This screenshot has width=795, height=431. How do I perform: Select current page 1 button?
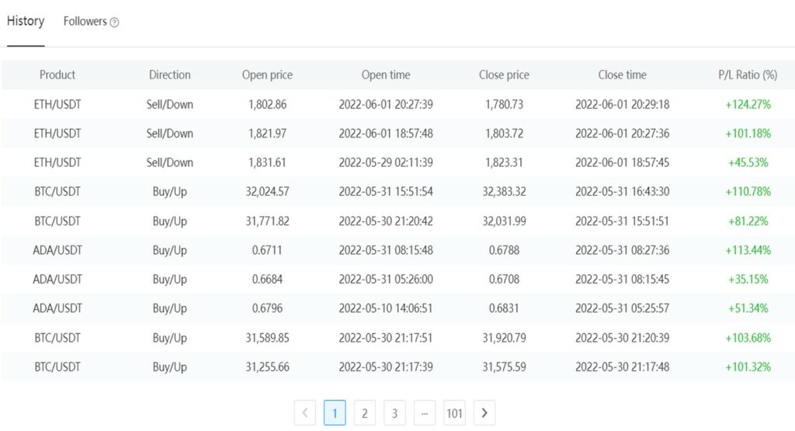[335, 413]
